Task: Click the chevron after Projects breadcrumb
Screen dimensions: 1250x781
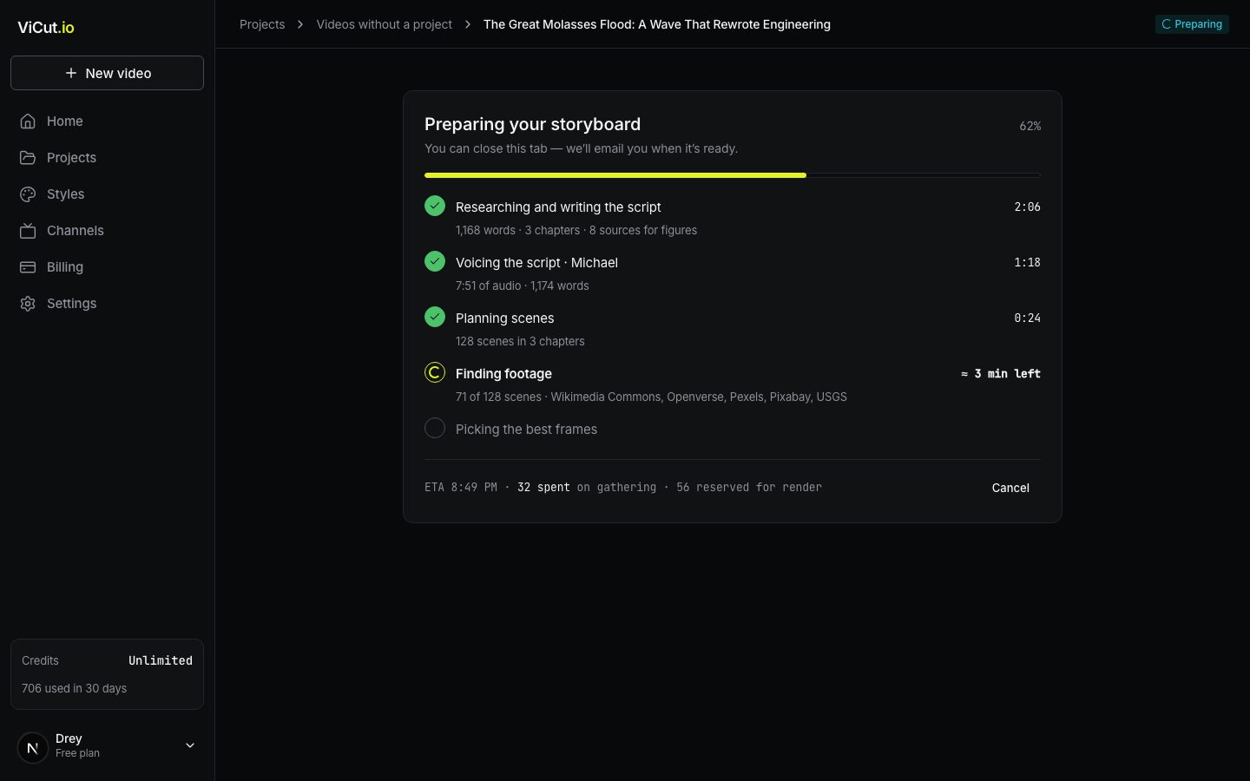Action: click(x=300, y=24)
